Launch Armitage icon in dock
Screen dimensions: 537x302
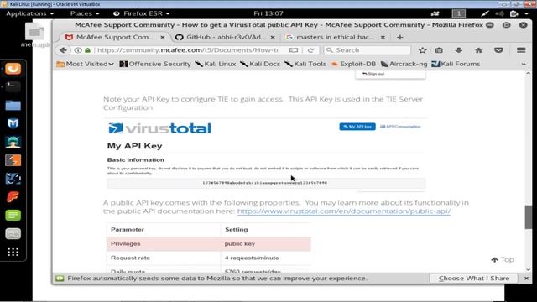[13, 142]
